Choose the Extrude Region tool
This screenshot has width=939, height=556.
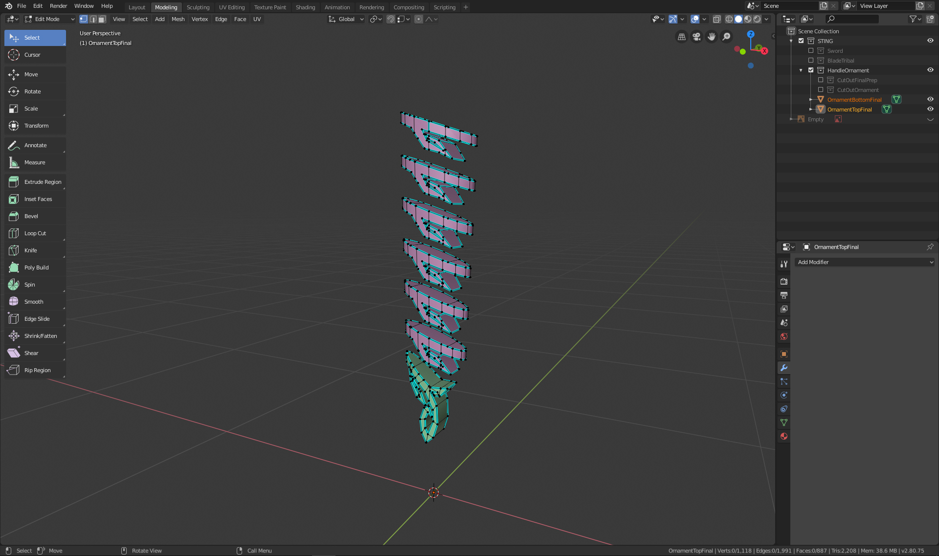coord(43,182)
